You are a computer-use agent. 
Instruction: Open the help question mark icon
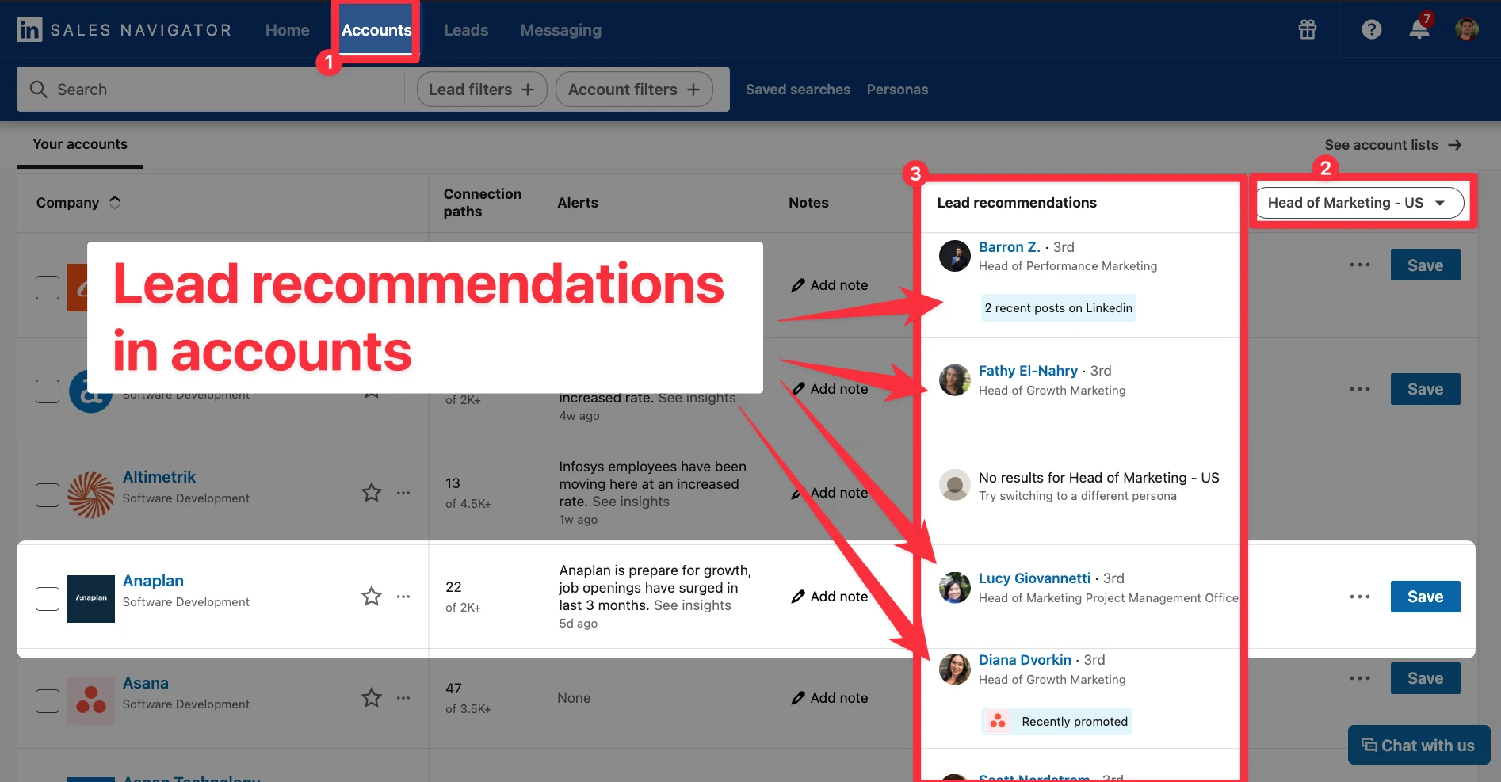point(1372,29)
